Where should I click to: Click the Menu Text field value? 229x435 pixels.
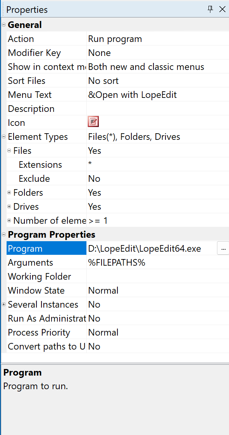click(x=158, y=95)
